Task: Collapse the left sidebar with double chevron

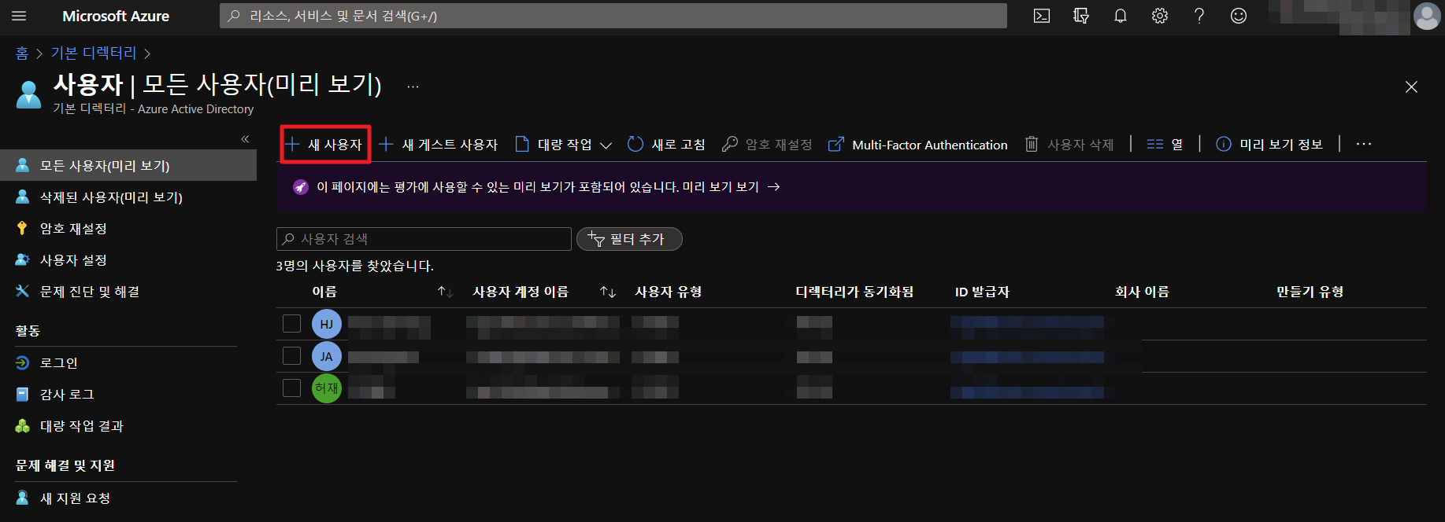Action: tap(245, 139)
